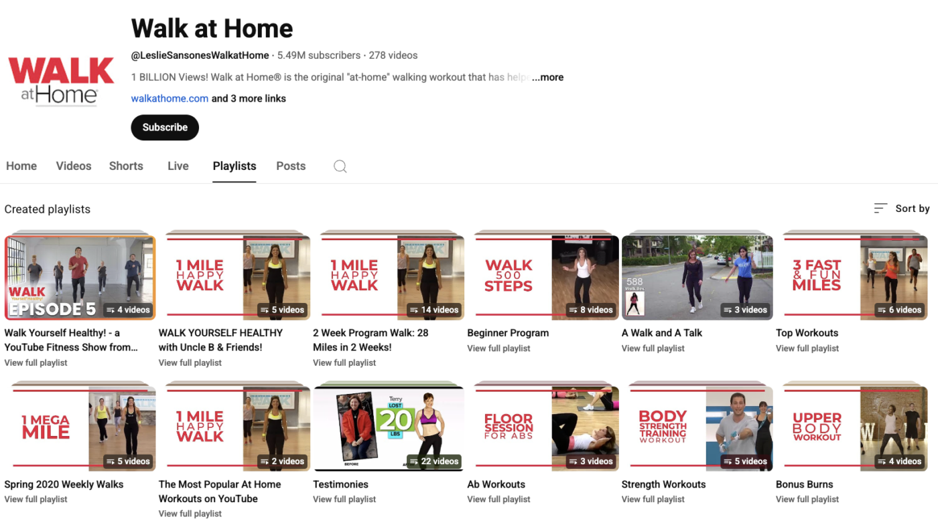Screen dimensions: 938x527
Task: Click the channel search magnifier icon
Action: (340, 167)
